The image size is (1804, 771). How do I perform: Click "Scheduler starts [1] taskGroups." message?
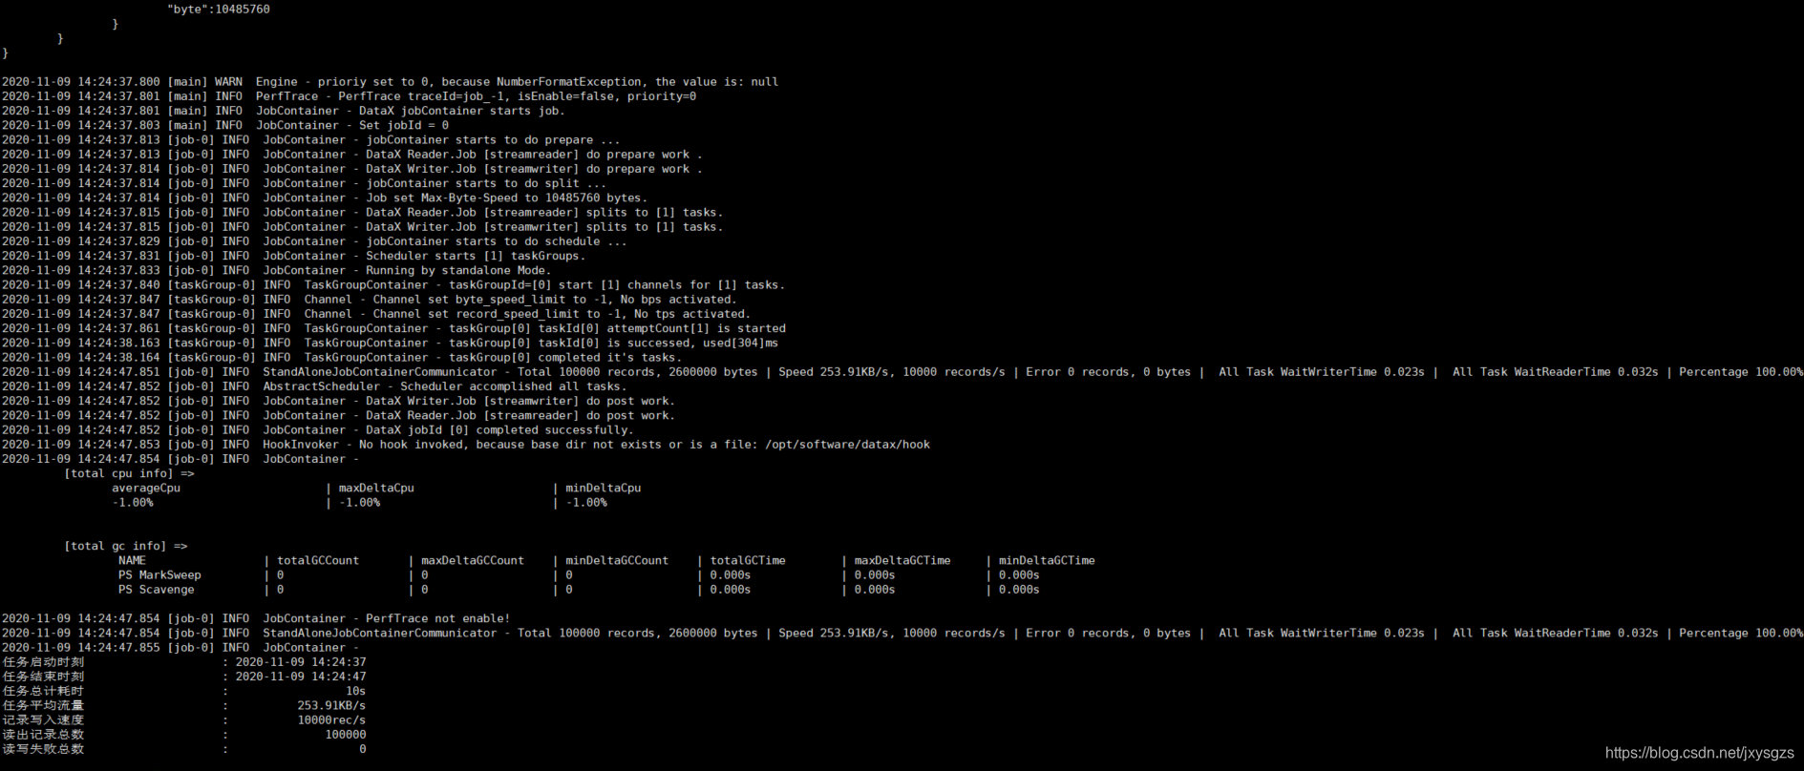tap(476, 256)
